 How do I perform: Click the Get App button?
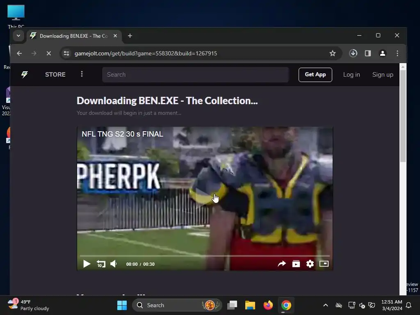coord(315,75)
